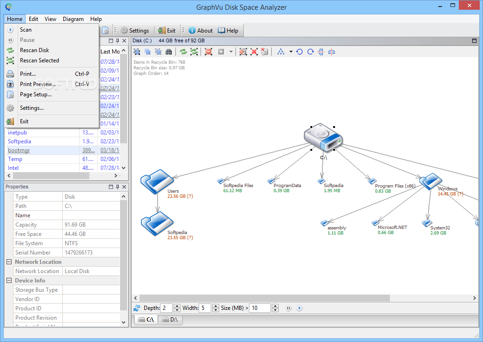Choose Print Preview... menu entry
The width and height of the screenshot is (483, 342).
(52, 84)
